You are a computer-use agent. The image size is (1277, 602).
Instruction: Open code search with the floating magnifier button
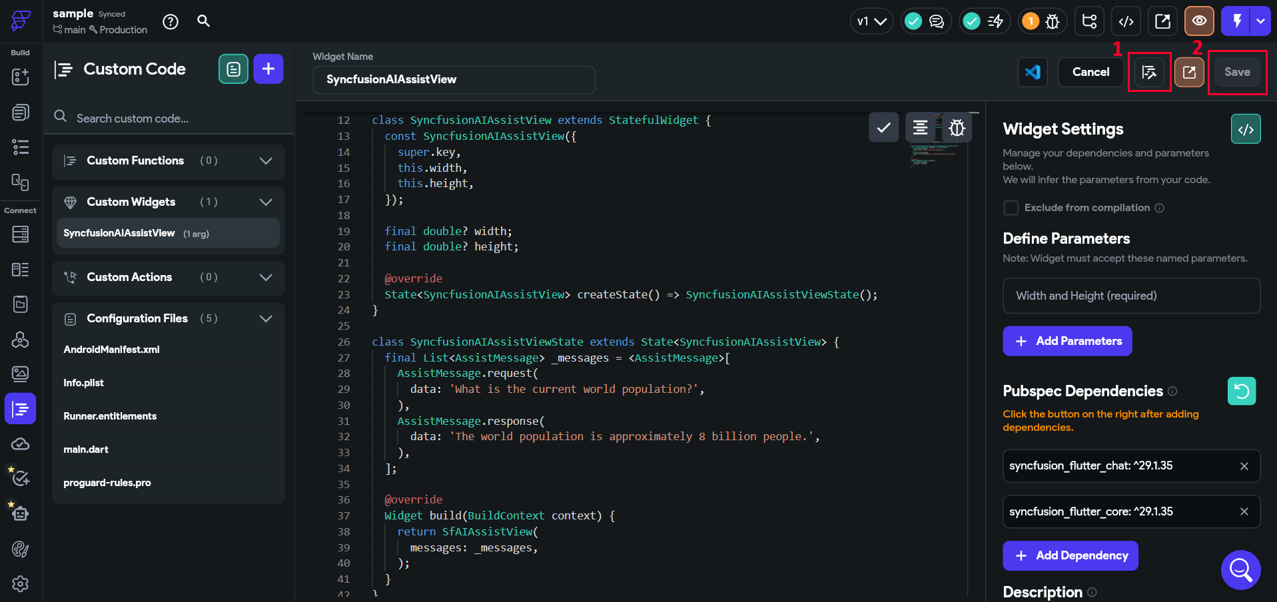[x=1240, y=570]
